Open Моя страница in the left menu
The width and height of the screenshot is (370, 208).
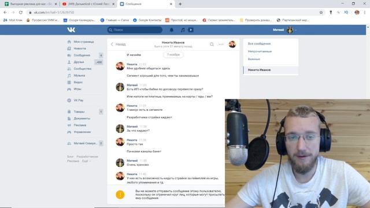coord(84,42)
